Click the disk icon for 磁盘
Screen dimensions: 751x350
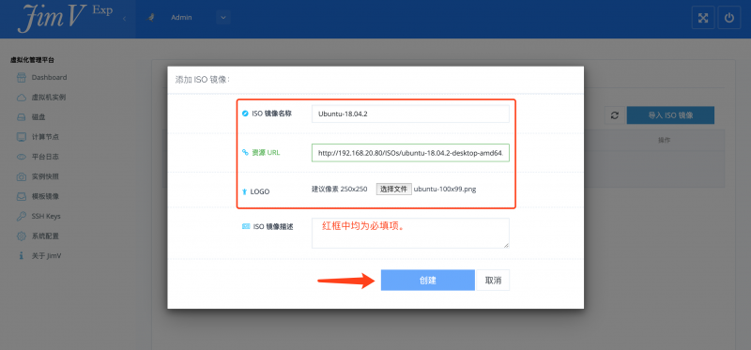(x=21, y=117)
